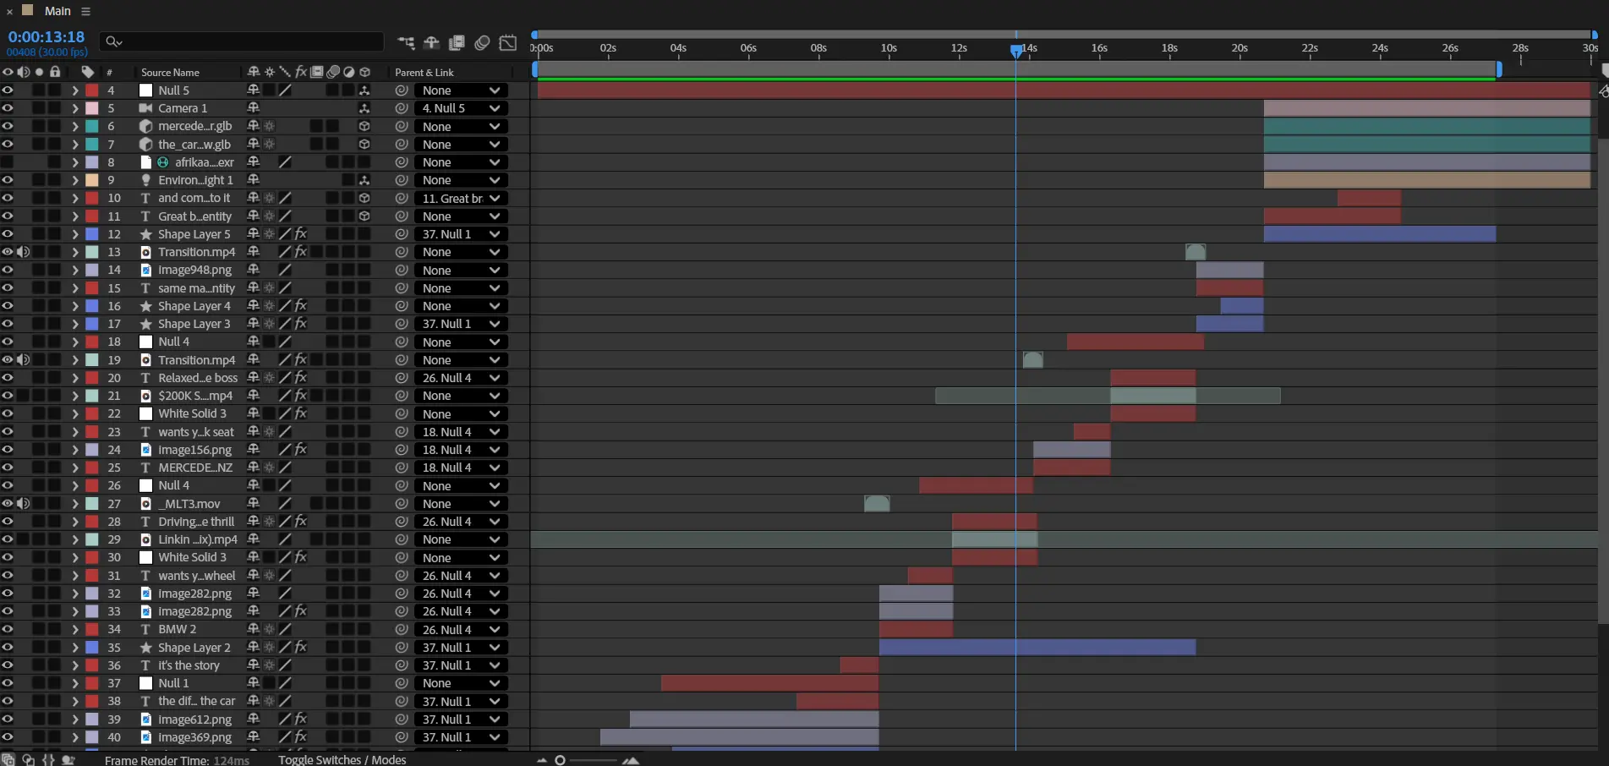Toggle the Hide Shy Layers icon
The width and height of the screenshot is (1609, 766).
pyautogui.click(x=431, y=42)
